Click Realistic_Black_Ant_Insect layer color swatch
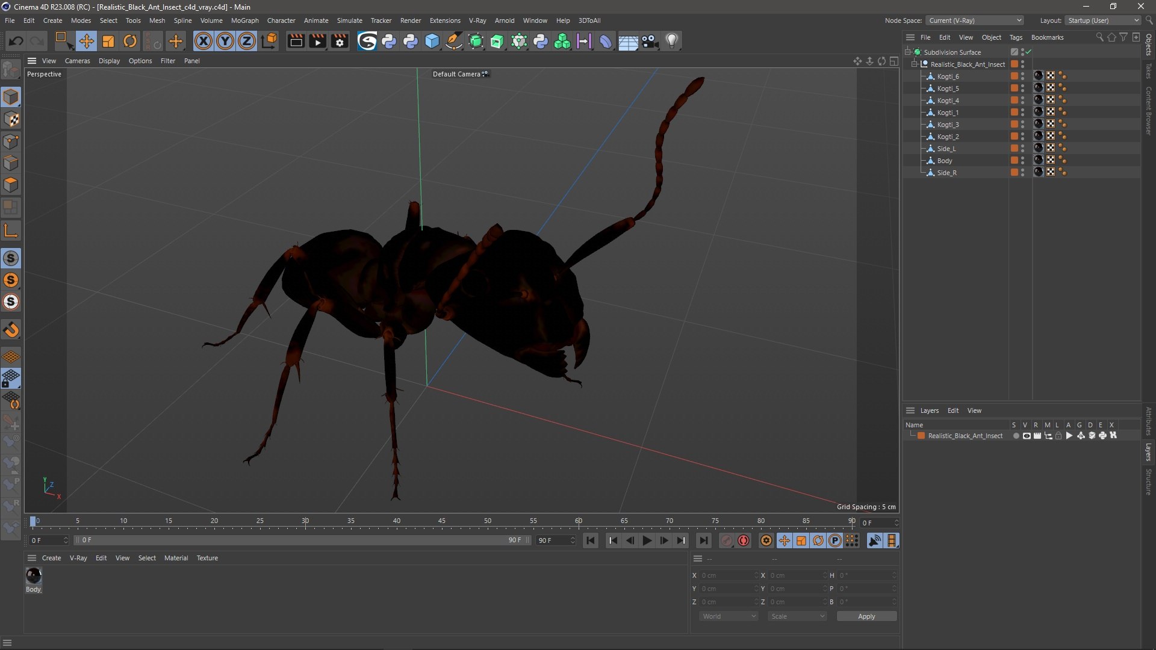The width and height of the screenshot is (1156, 650). [x=921, y=436]
